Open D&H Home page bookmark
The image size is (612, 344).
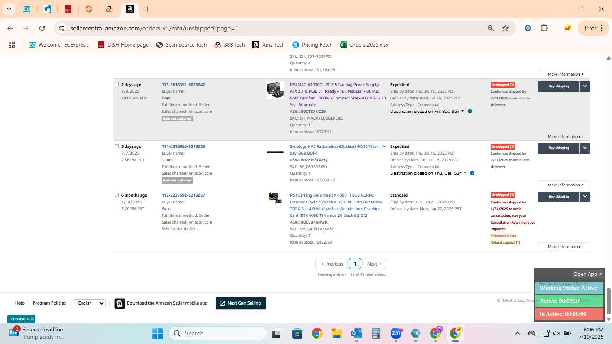coord(123,45)
